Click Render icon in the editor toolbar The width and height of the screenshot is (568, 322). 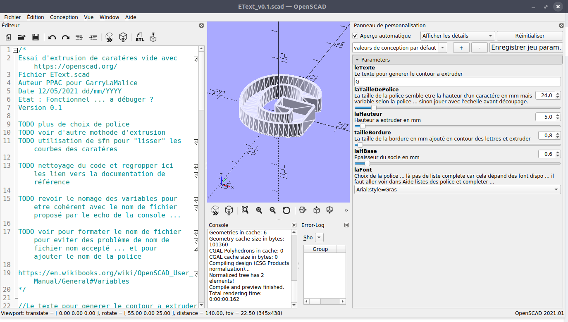[x=123, y=38]
